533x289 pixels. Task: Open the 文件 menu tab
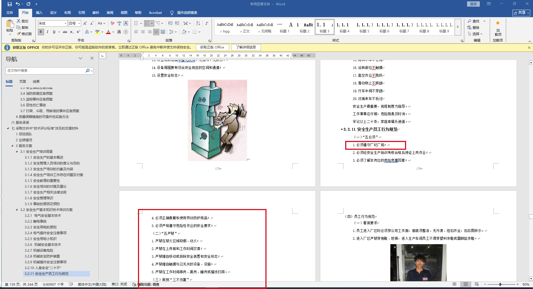pyautogui.click(x=10, y=13)
